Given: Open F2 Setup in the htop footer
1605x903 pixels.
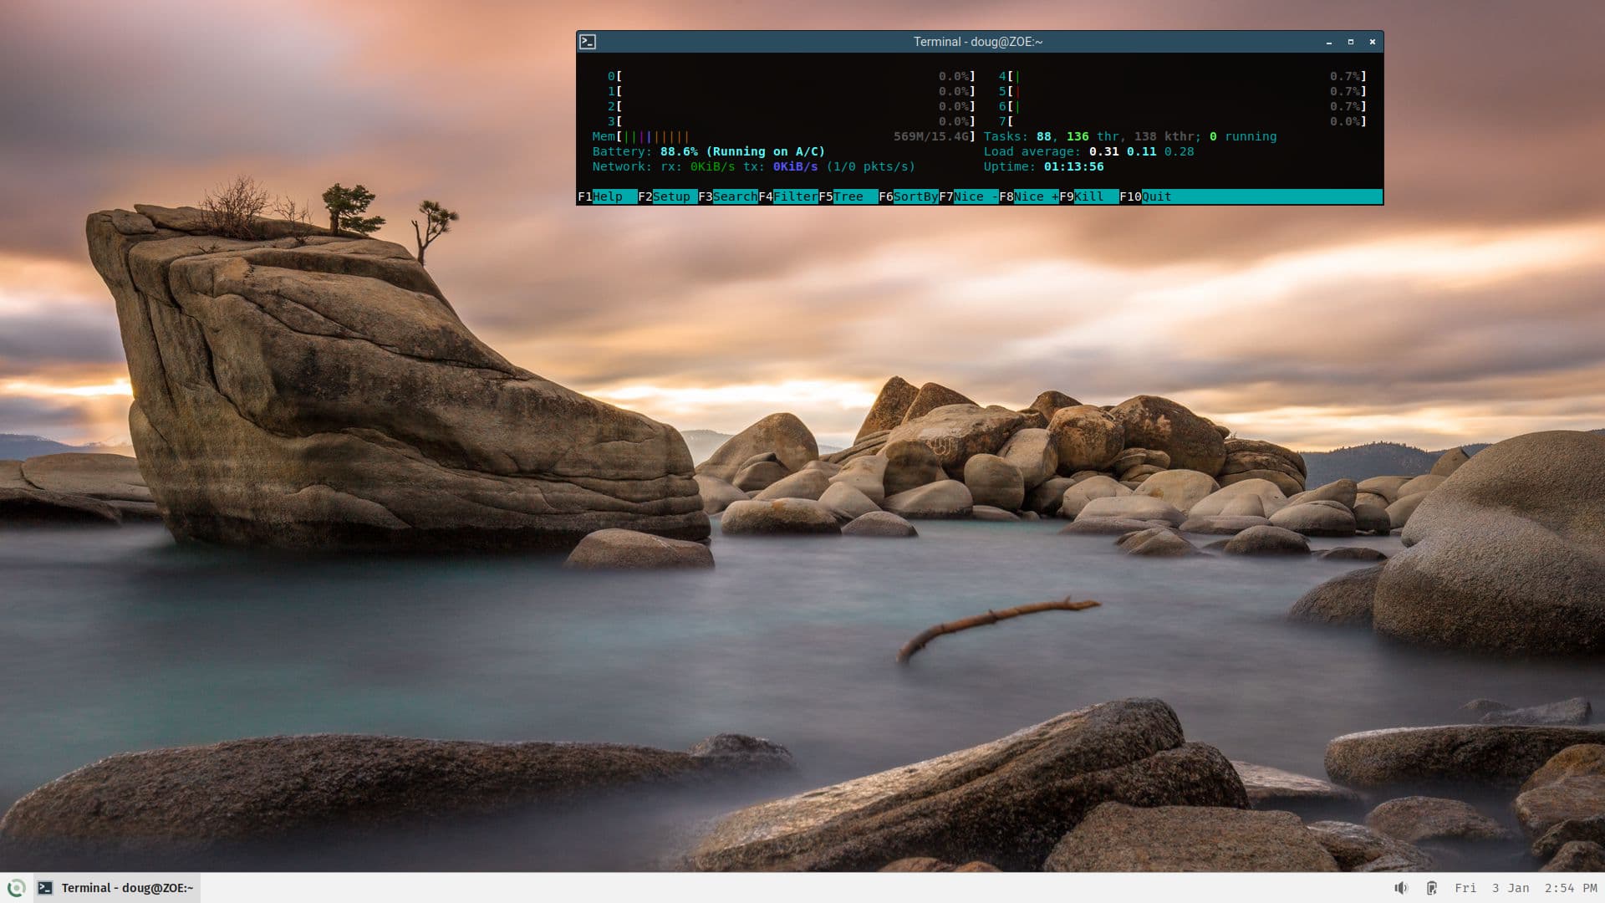Looking at the screenshot, I should pos(669,196).
